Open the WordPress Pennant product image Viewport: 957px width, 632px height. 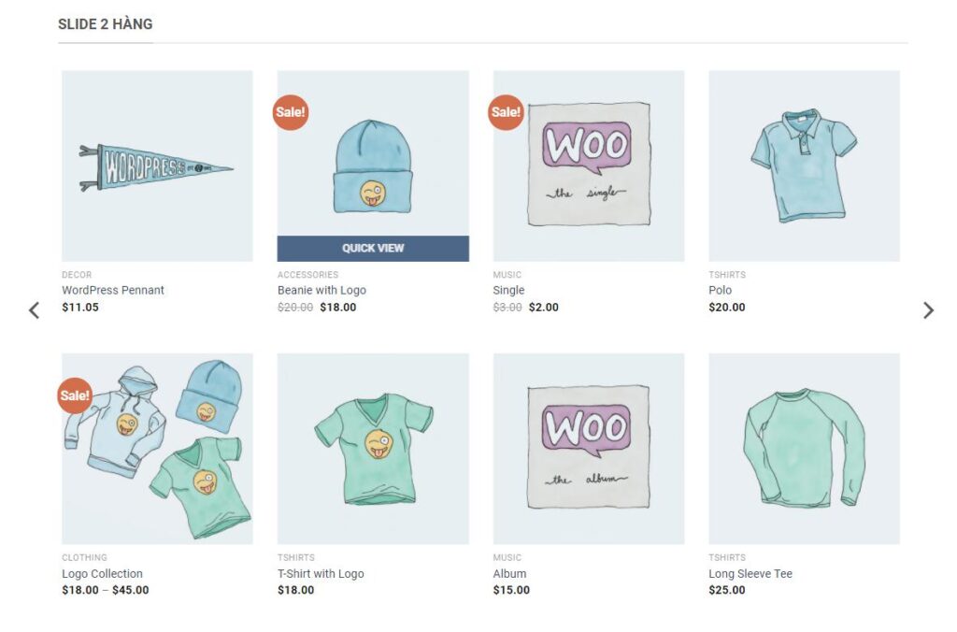point(157,166)
